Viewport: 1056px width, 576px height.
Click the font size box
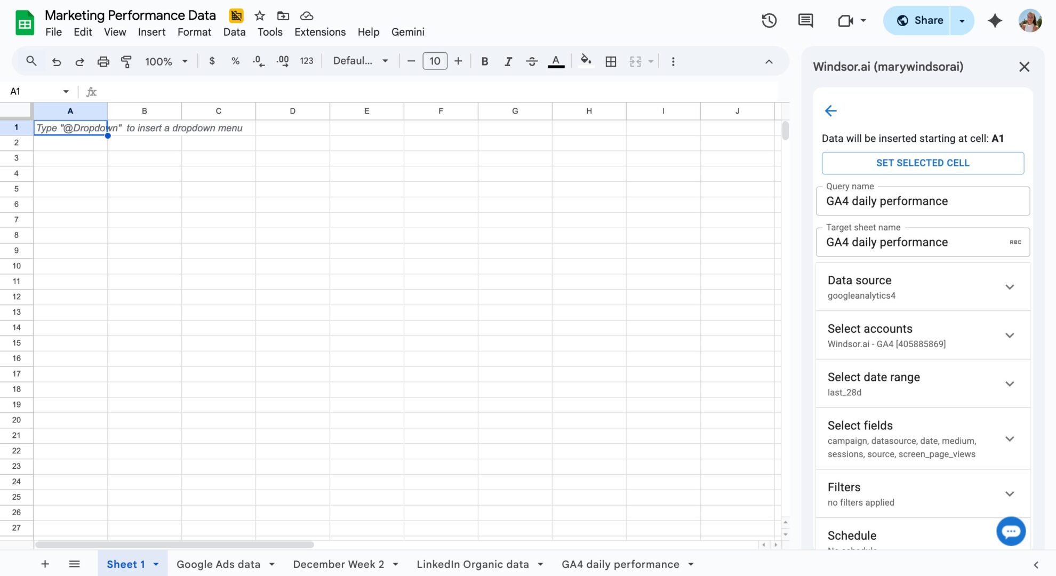pyautogui.click(x=435, y=61)
